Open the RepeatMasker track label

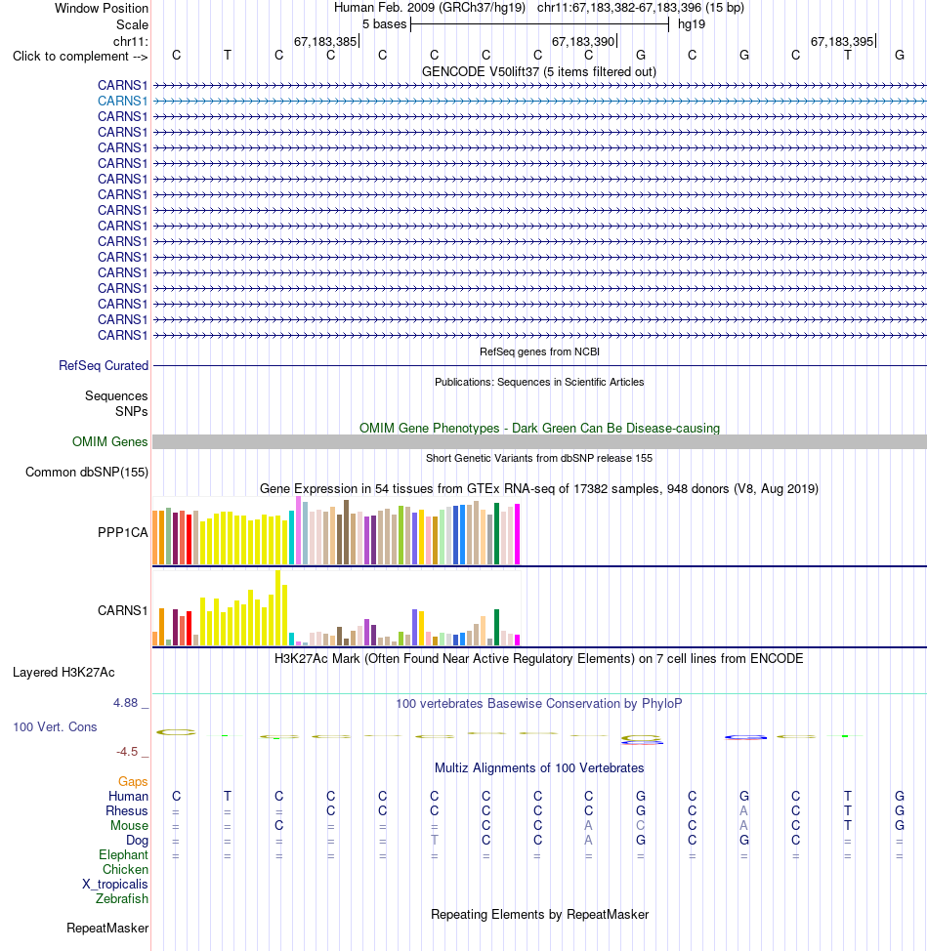click(x=107, y=928)
